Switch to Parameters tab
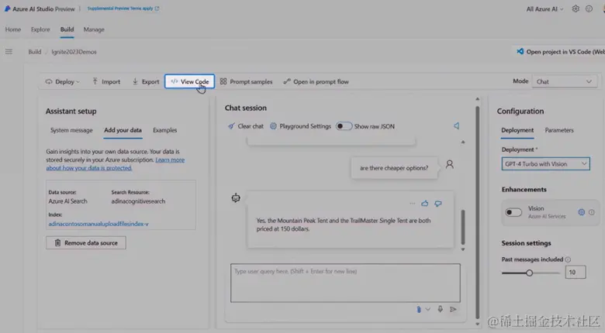The width and height of the screenshot is (605, 333). coord(559,130)
